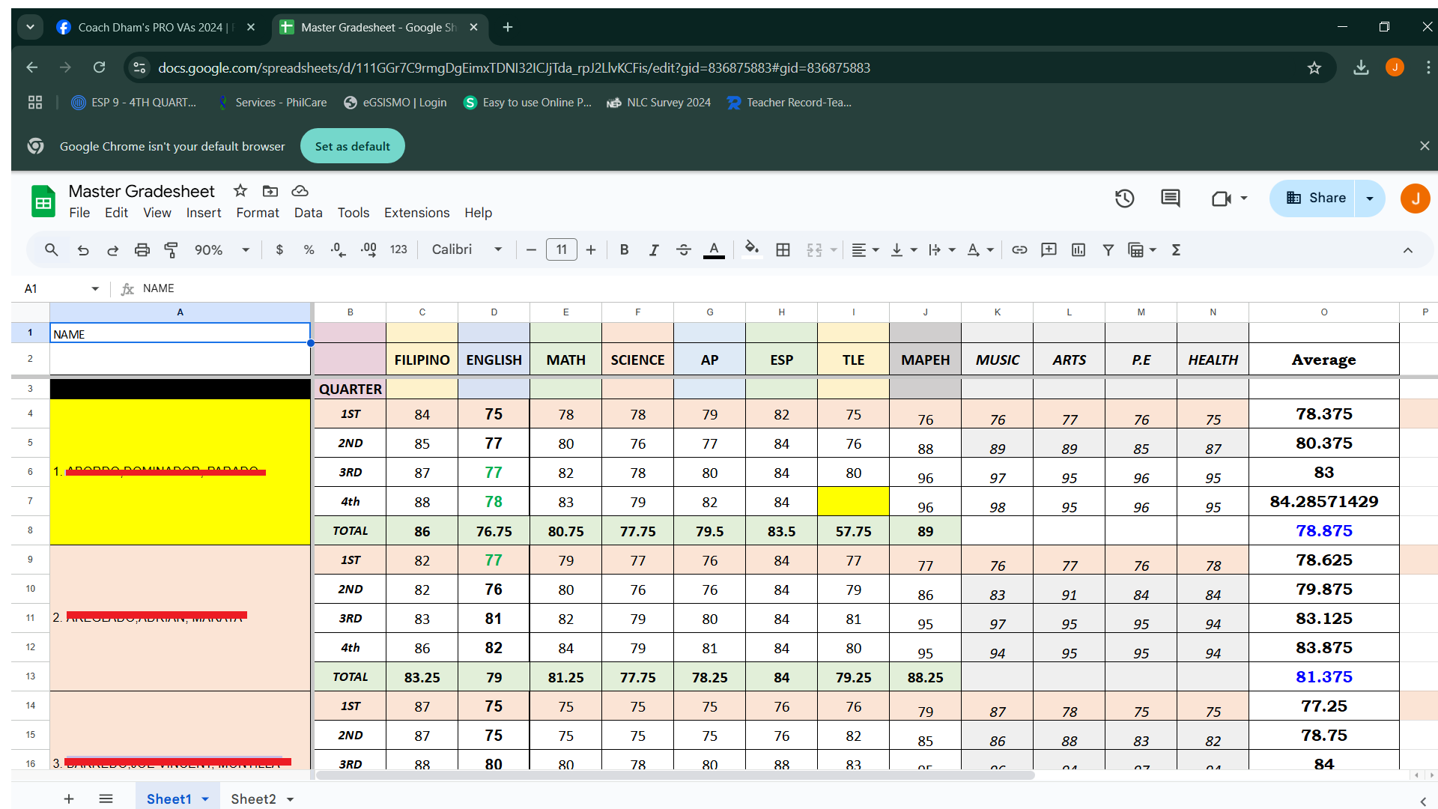This screenshot has height=809, width=1438.
Task: Open the Extensions menu
Action: (x=416, y=213)
